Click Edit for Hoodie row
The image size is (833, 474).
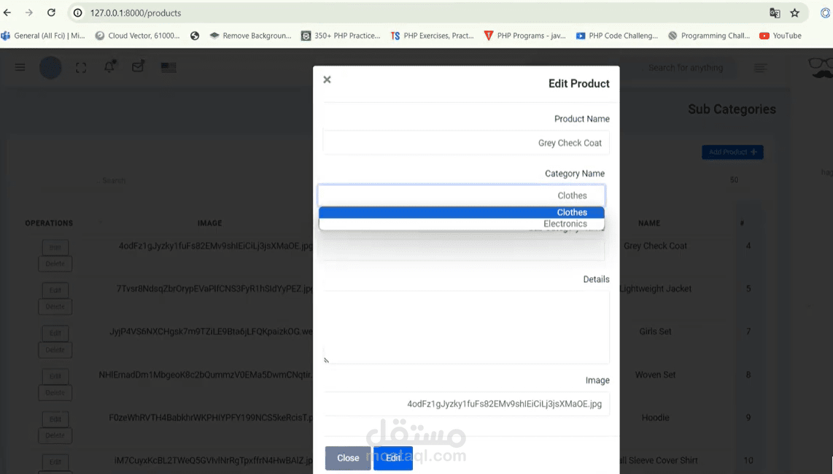55,419
